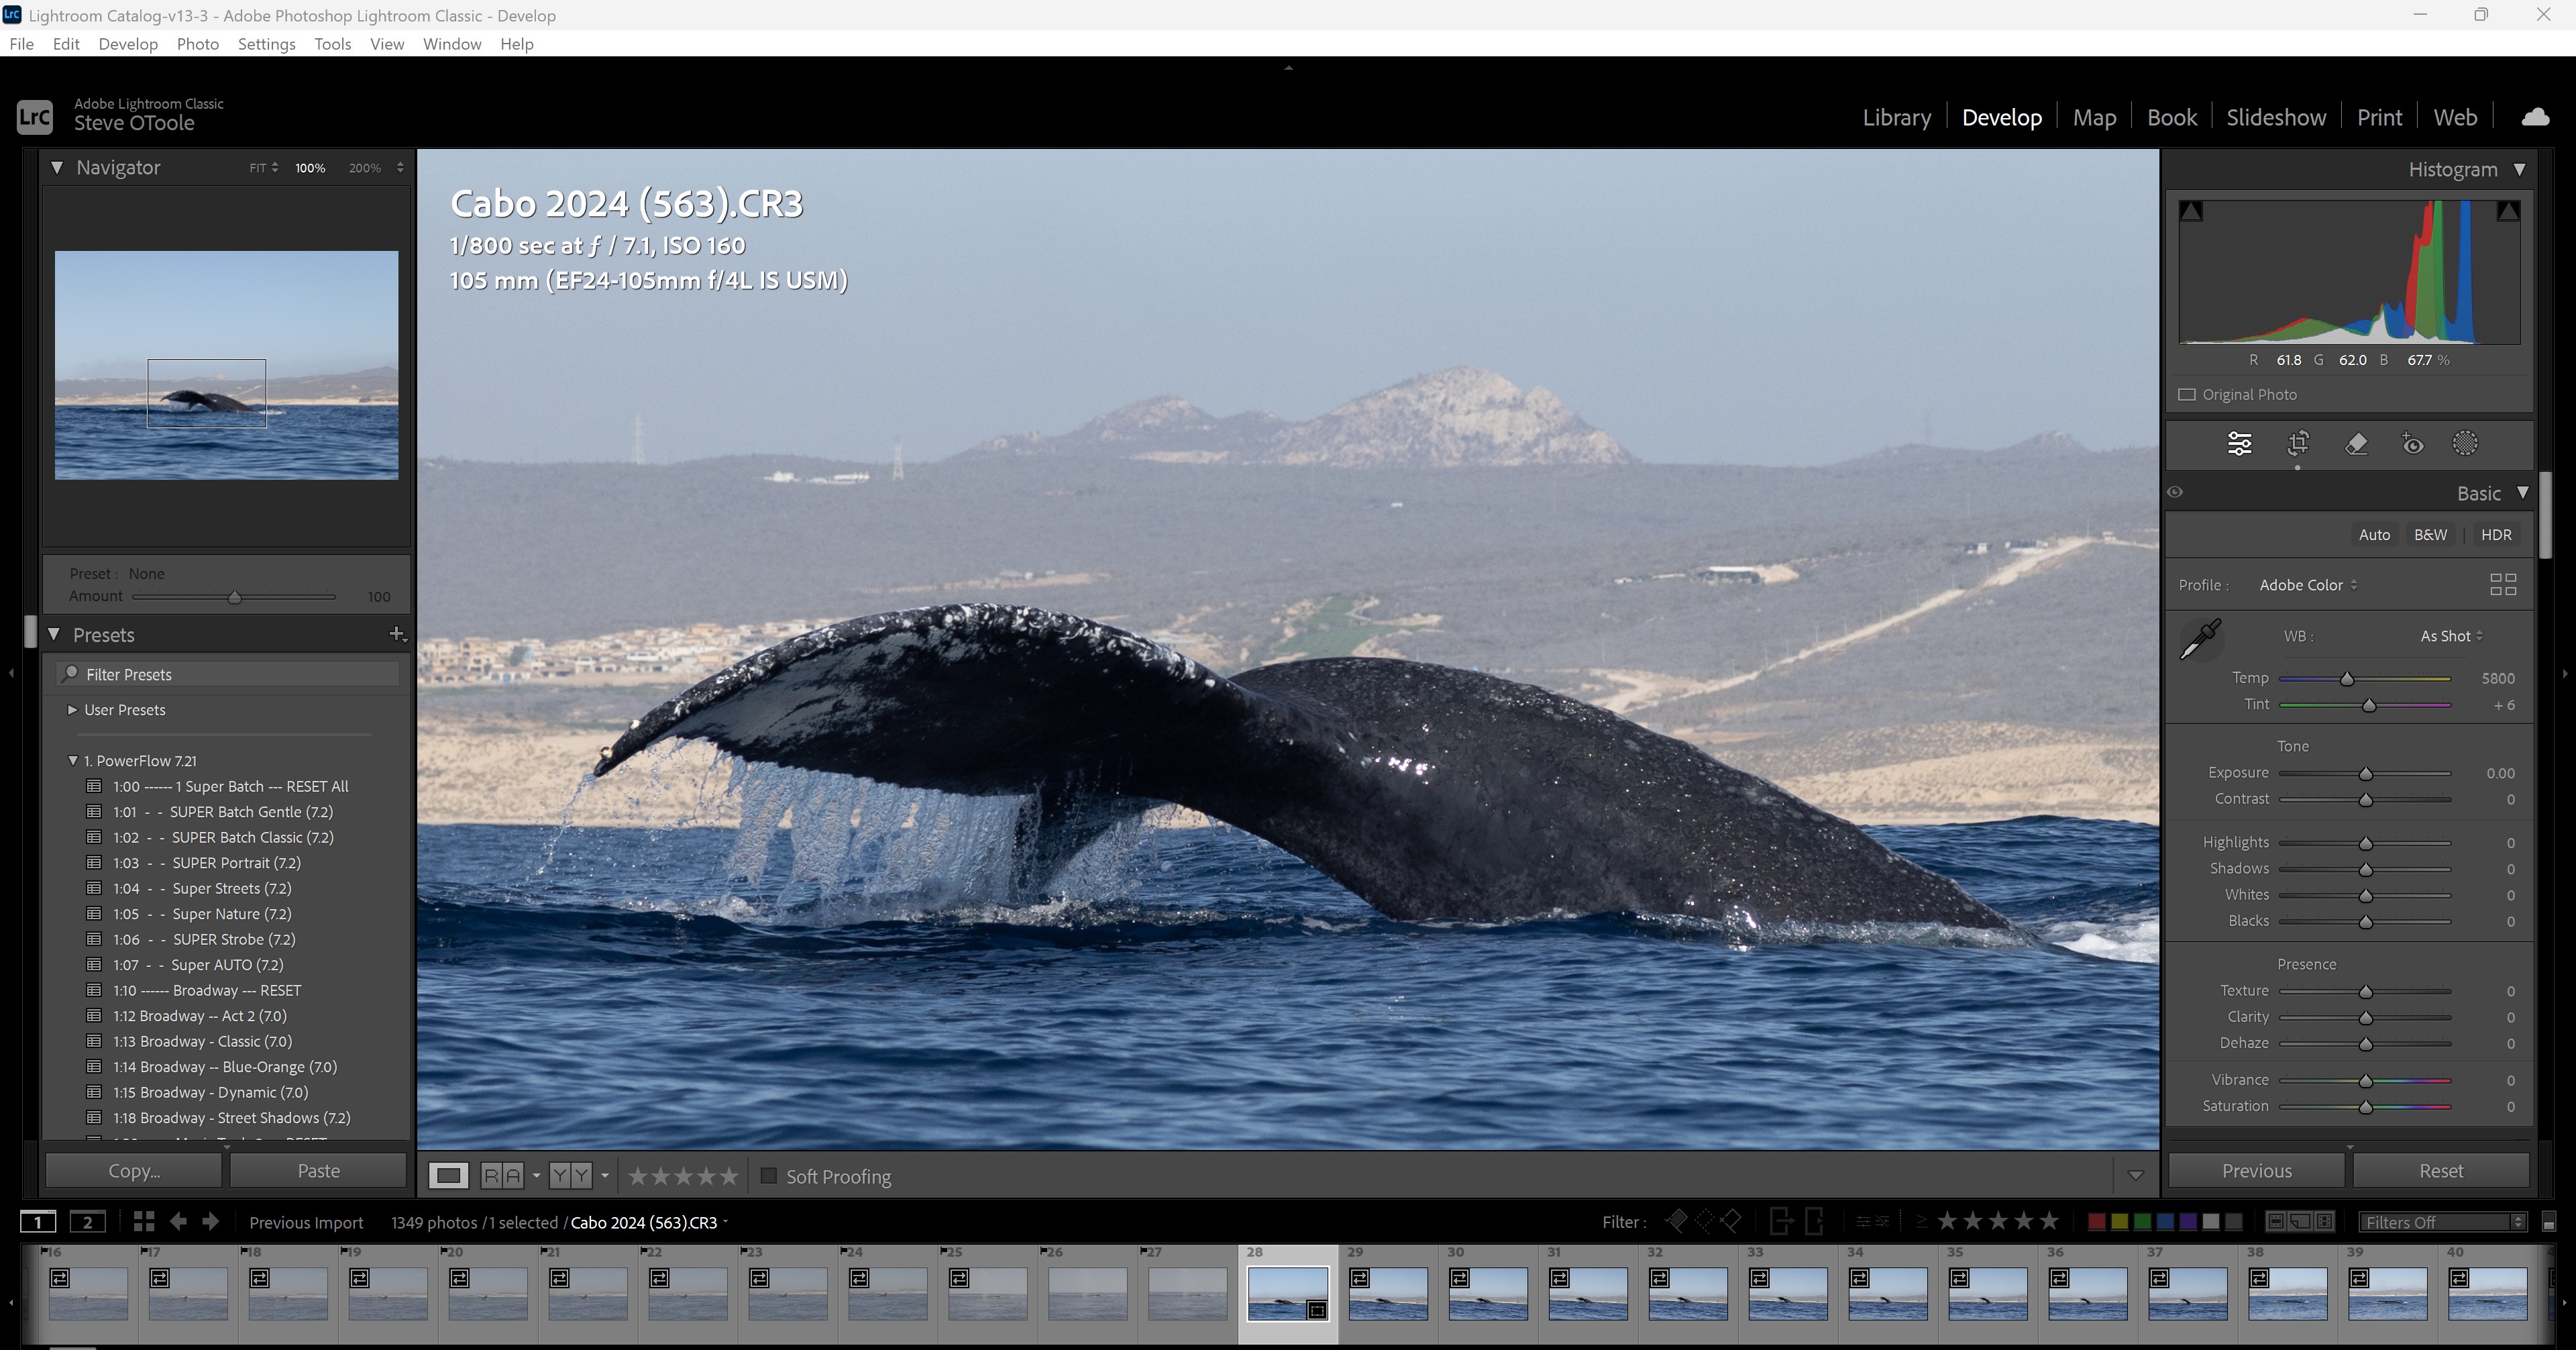Image resolution: width=2576 pixels, height=1350 pixels.
Task: Pick the White Balance Selector eyedropper
Action: [2200, 639]
